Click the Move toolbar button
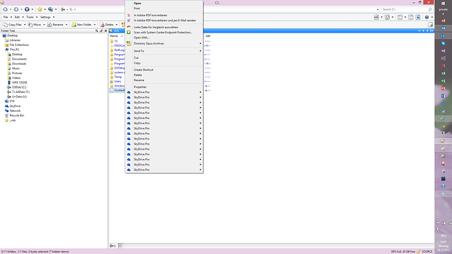Viewport: 452px width, 254px height. point(35,25)
